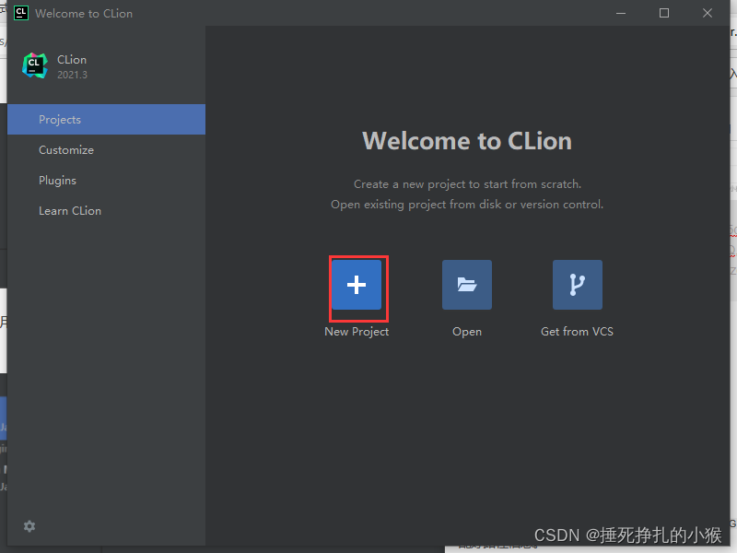
Task: Click the New Project label
Action: (357, 332)
